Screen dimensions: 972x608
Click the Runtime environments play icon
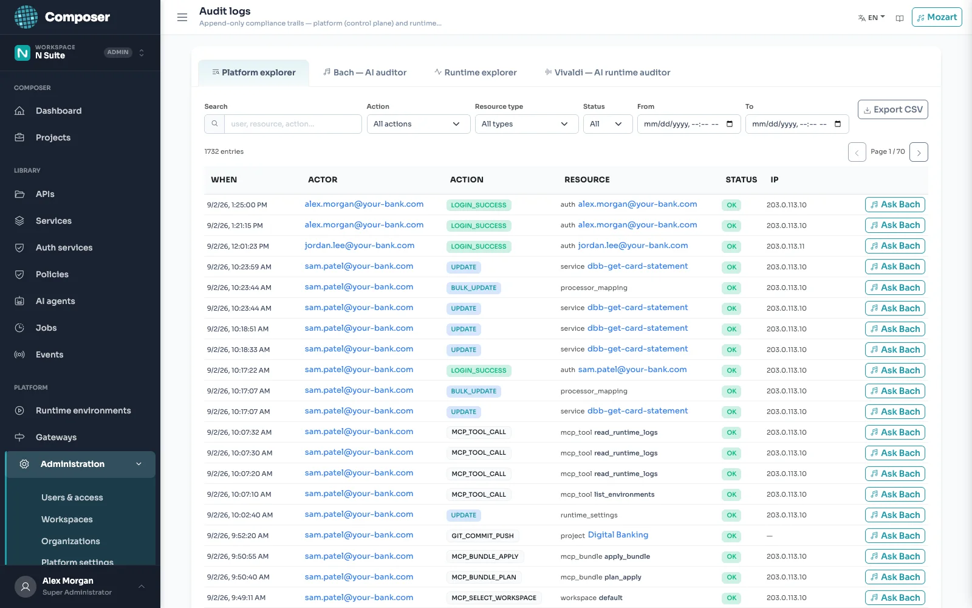pyautogui.click(x=19, y=410)
